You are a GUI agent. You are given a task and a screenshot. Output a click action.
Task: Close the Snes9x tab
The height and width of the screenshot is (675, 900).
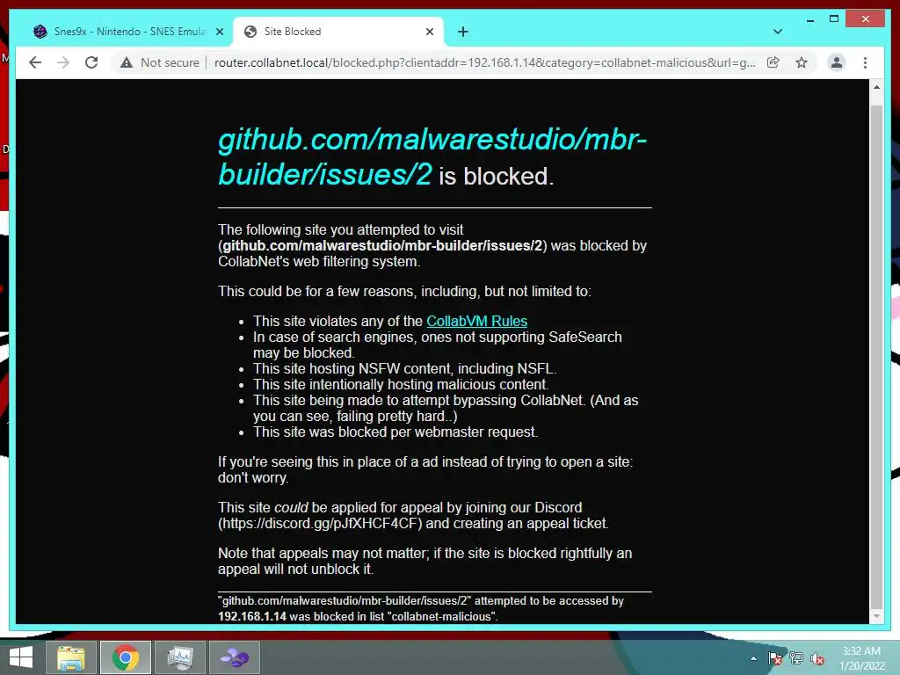[219, 32]
